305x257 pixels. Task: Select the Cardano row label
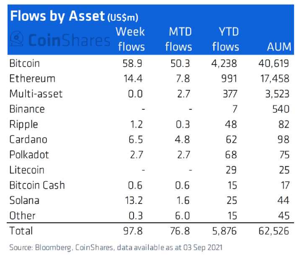28,139
